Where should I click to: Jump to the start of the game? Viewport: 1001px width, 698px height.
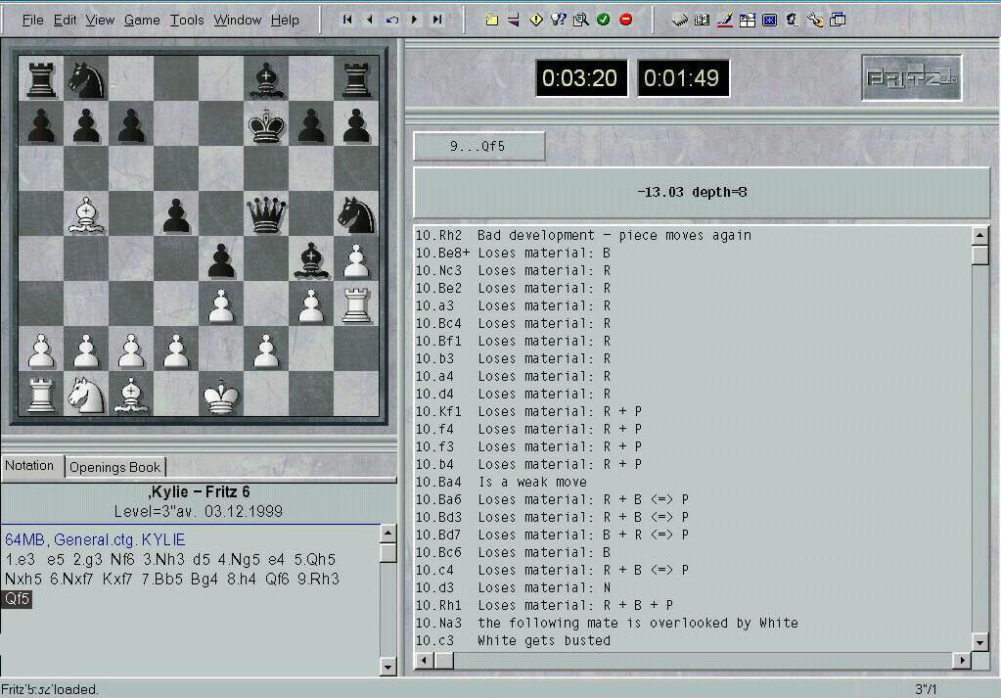click(x=347, y=20)
